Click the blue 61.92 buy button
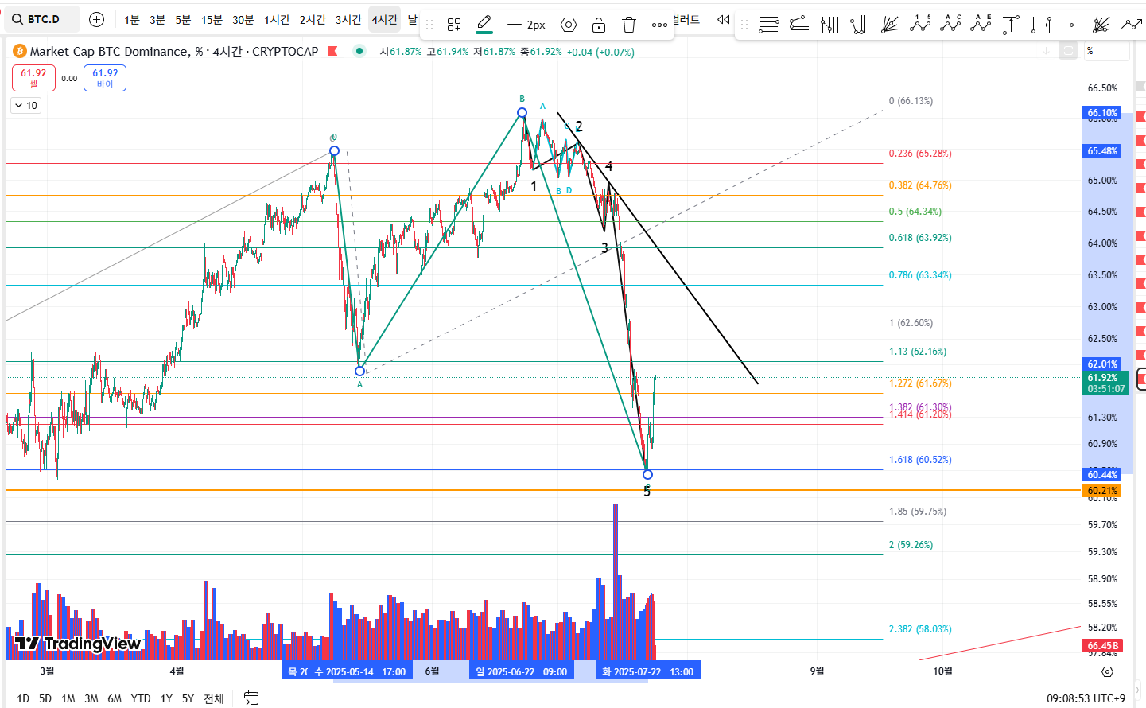The width and height of the screenshot is (1146, 708). pyautogui.click(x=105, y=78)
